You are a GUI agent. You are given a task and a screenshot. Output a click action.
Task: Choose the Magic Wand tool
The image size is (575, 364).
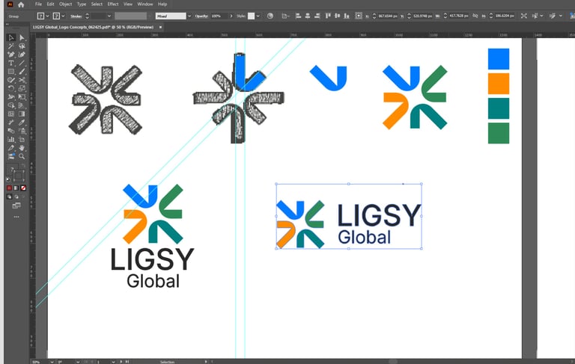coord(11,46)
